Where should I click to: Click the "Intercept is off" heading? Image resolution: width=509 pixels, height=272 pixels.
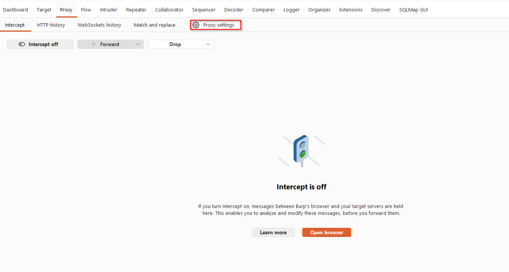pos(302,187)
